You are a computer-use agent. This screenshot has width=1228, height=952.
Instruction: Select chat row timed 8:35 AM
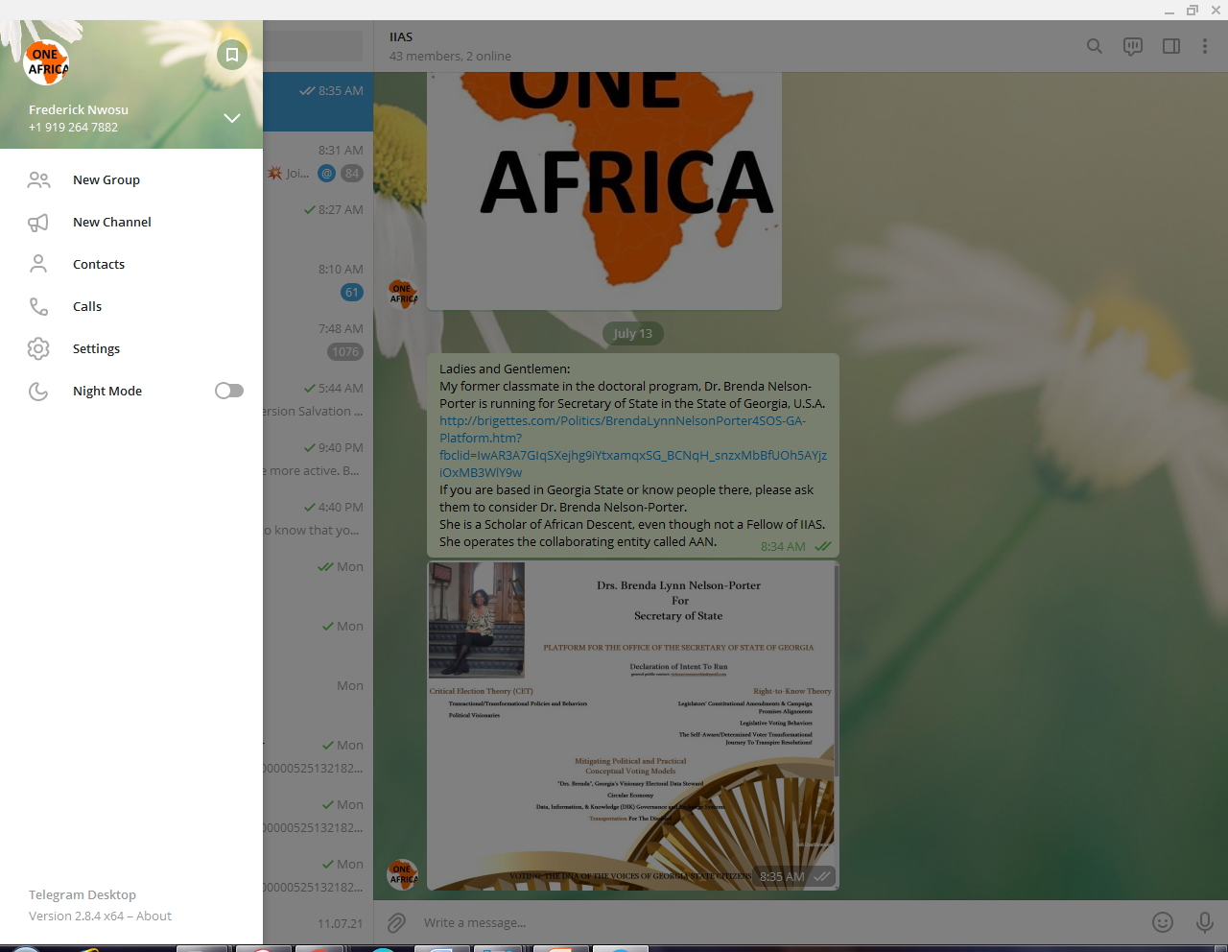click(318, 102)
